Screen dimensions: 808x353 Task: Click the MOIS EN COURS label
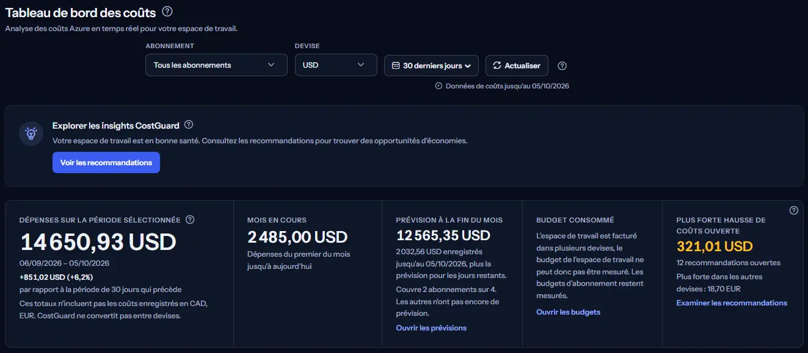coord(277,220)
